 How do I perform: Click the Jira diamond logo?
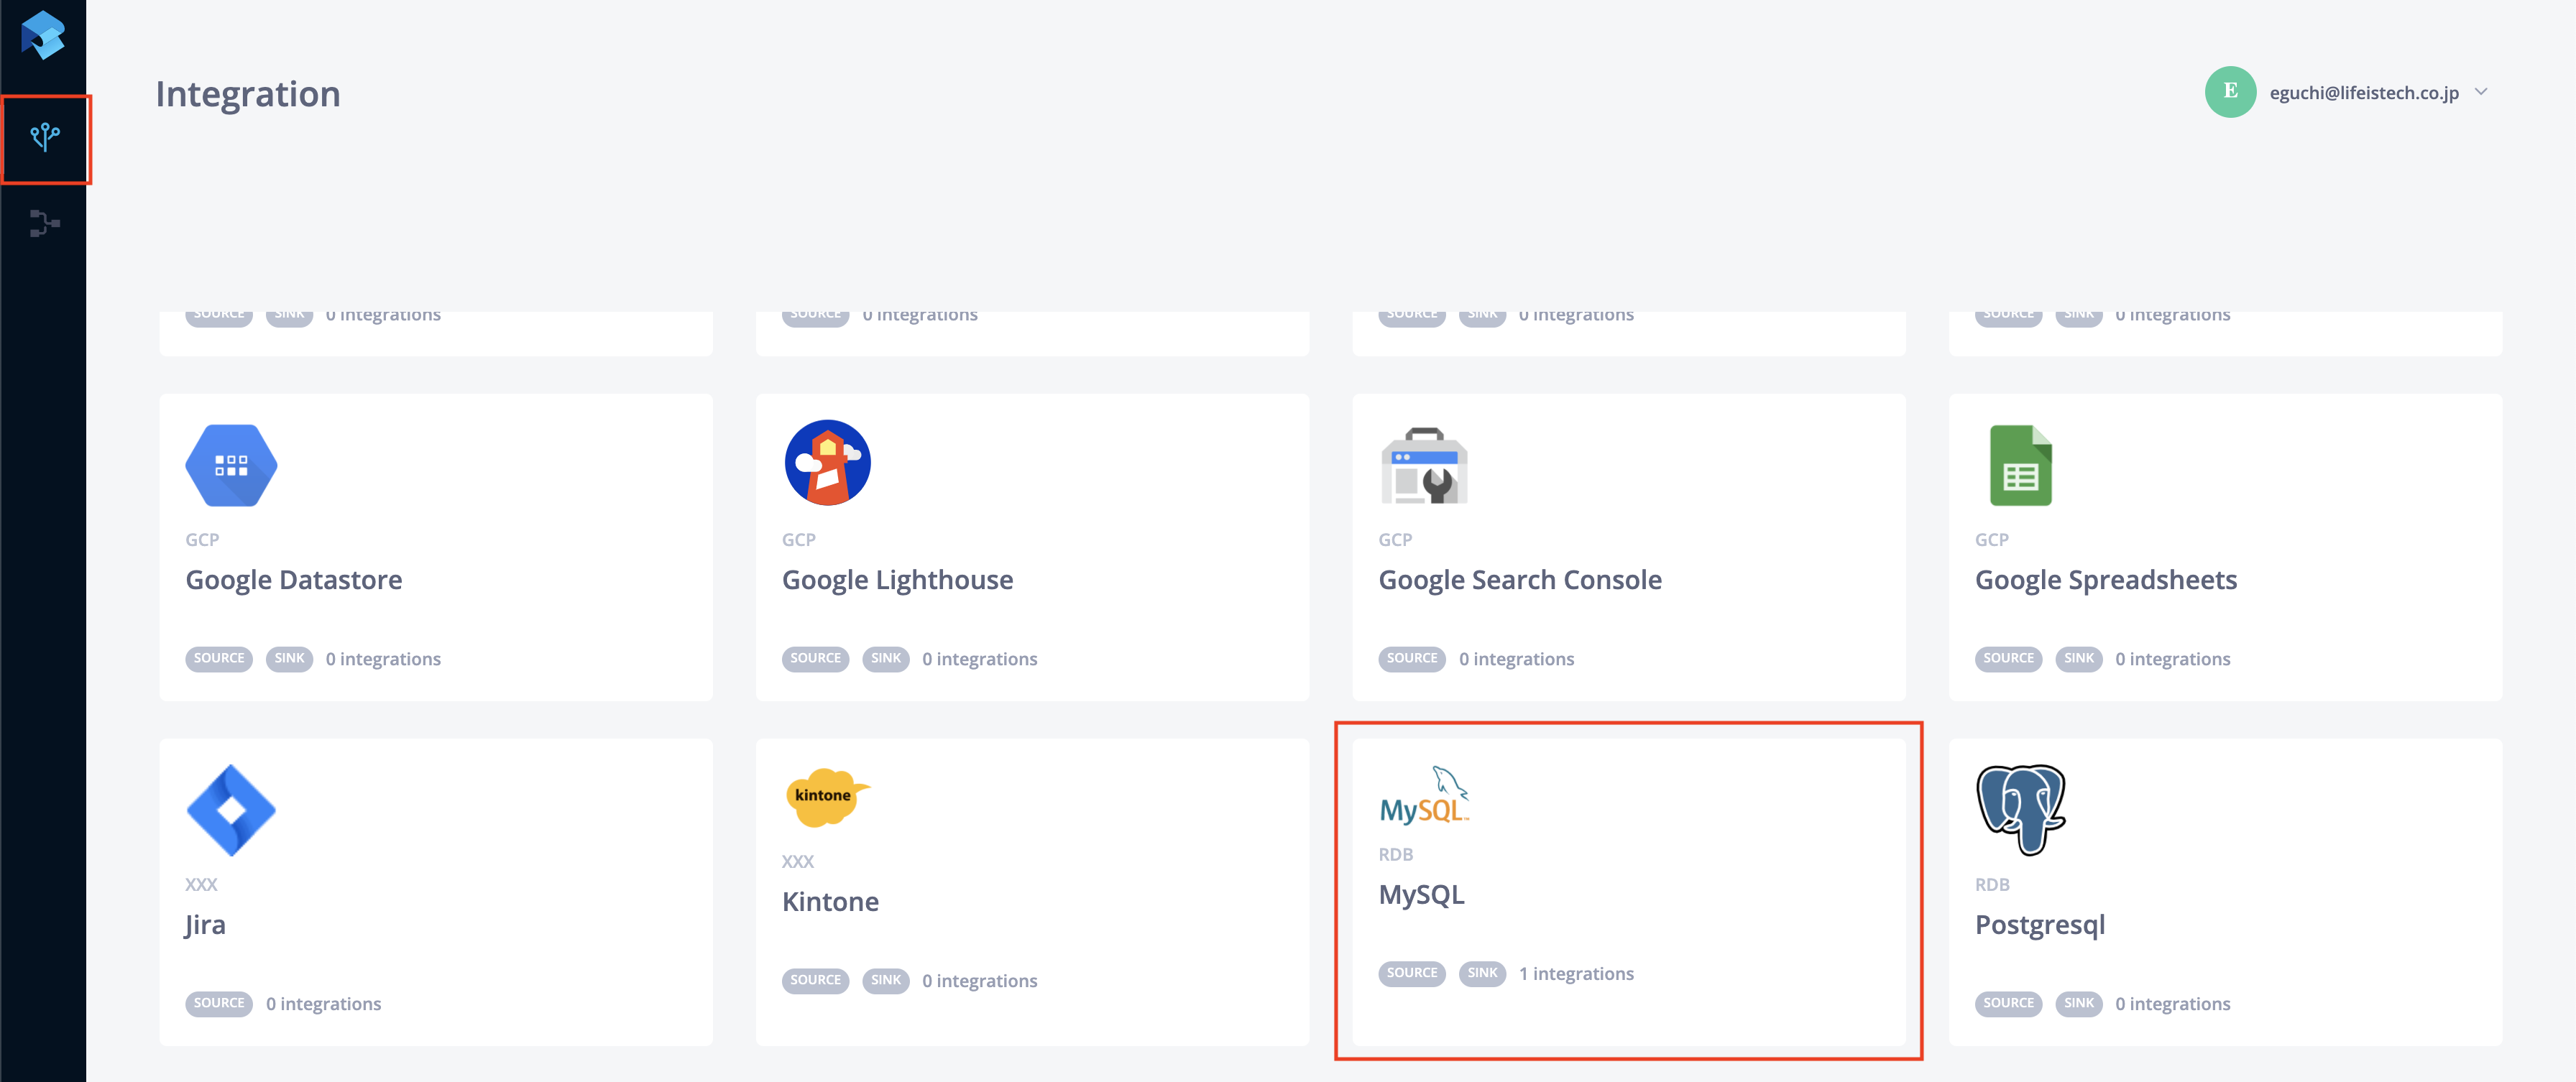[x=231, y=810]
